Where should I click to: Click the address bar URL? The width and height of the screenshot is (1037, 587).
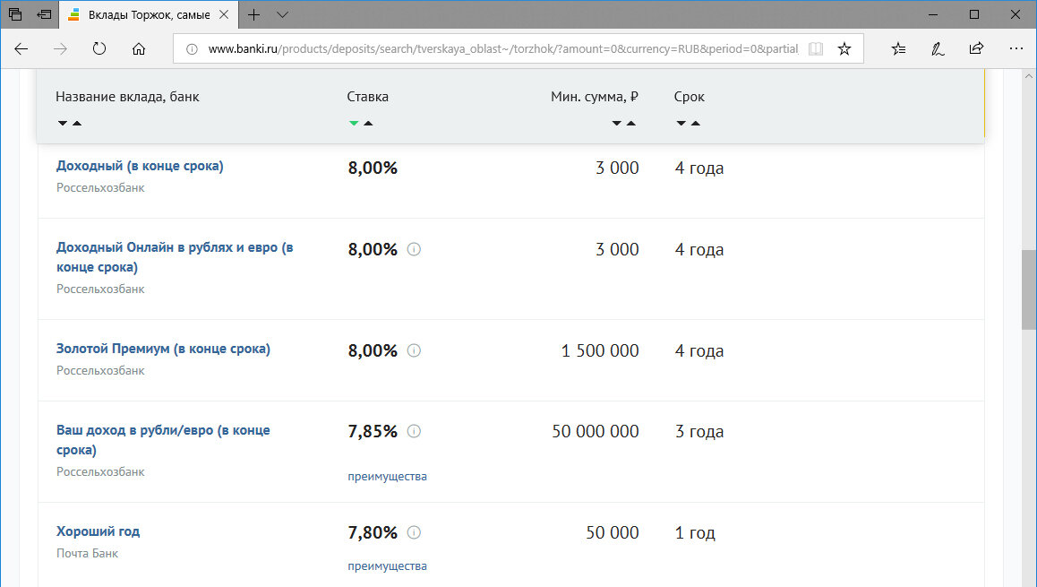pos(502,49)
